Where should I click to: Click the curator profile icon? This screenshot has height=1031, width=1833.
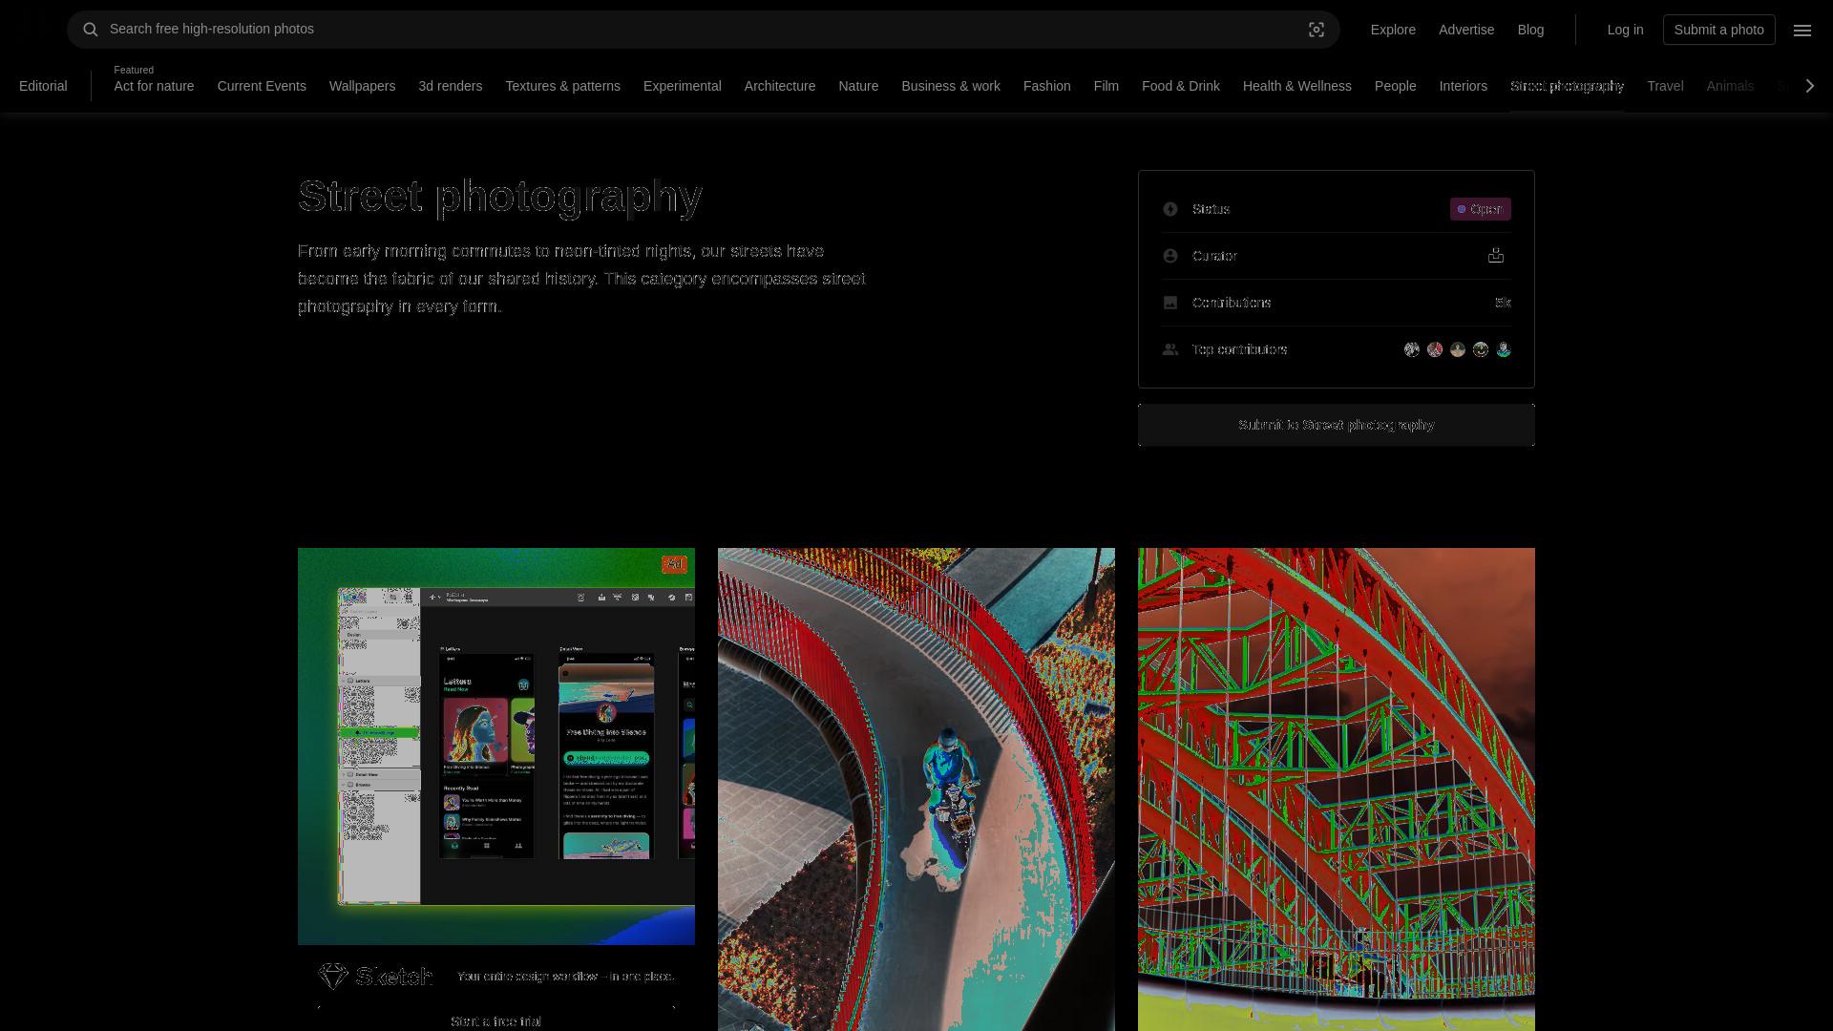tap(1496, 255)
